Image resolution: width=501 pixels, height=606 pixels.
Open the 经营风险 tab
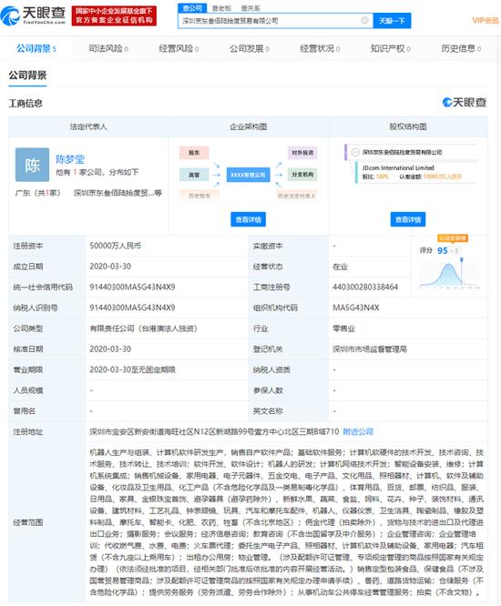[179, 49]
